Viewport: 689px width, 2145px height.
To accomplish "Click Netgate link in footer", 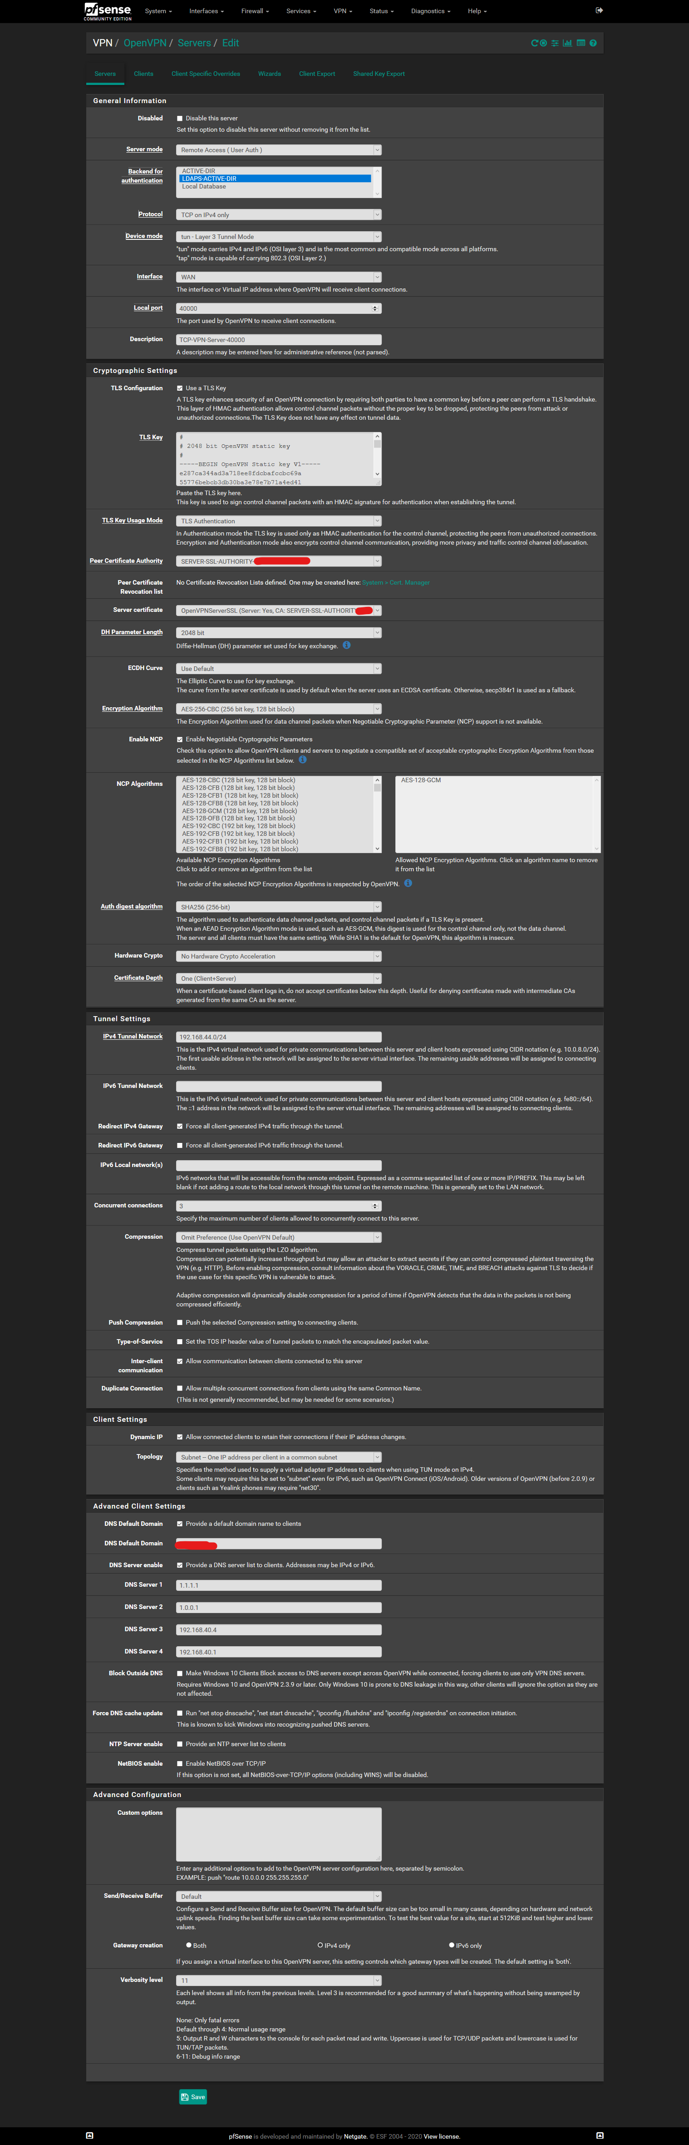I will [x=355, y=2137].
